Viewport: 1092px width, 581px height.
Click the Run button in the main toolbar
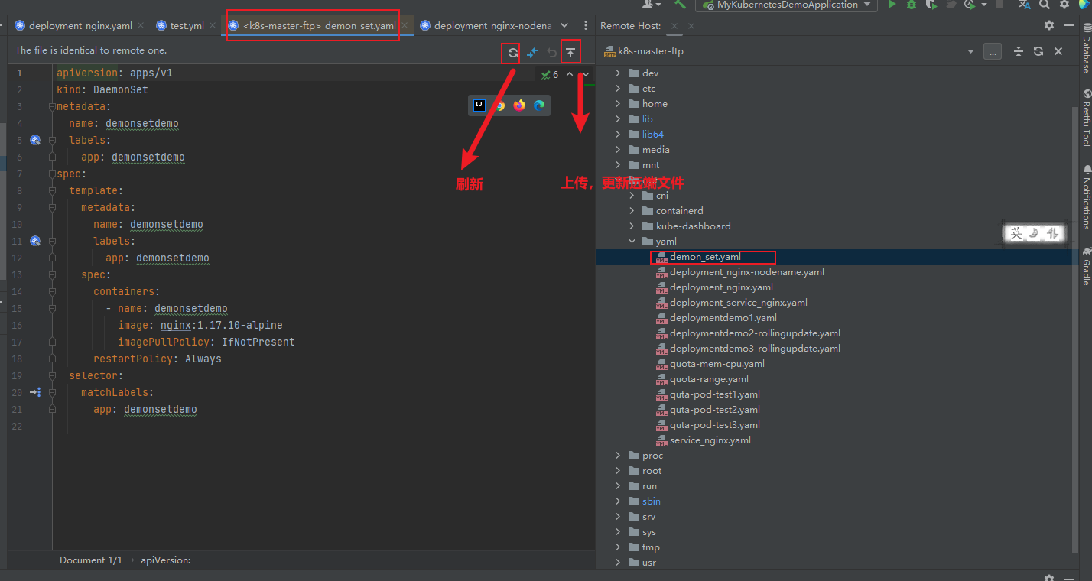(892, 6)
